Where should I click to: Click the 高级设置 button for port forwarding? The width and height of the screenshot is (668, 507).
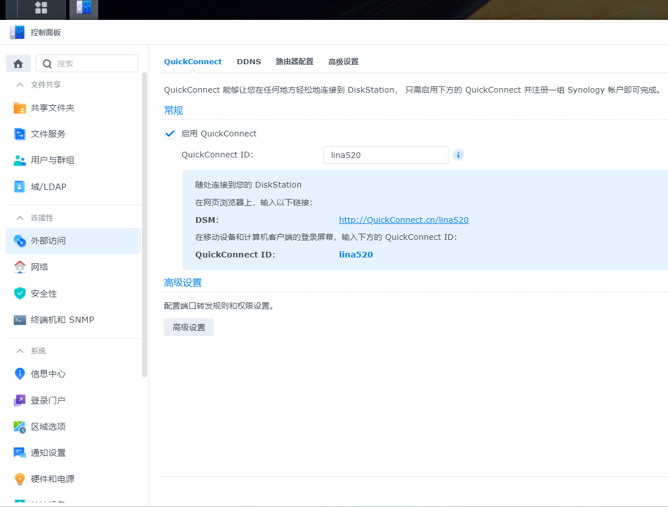pyautogui.click(x=188, y=327)
